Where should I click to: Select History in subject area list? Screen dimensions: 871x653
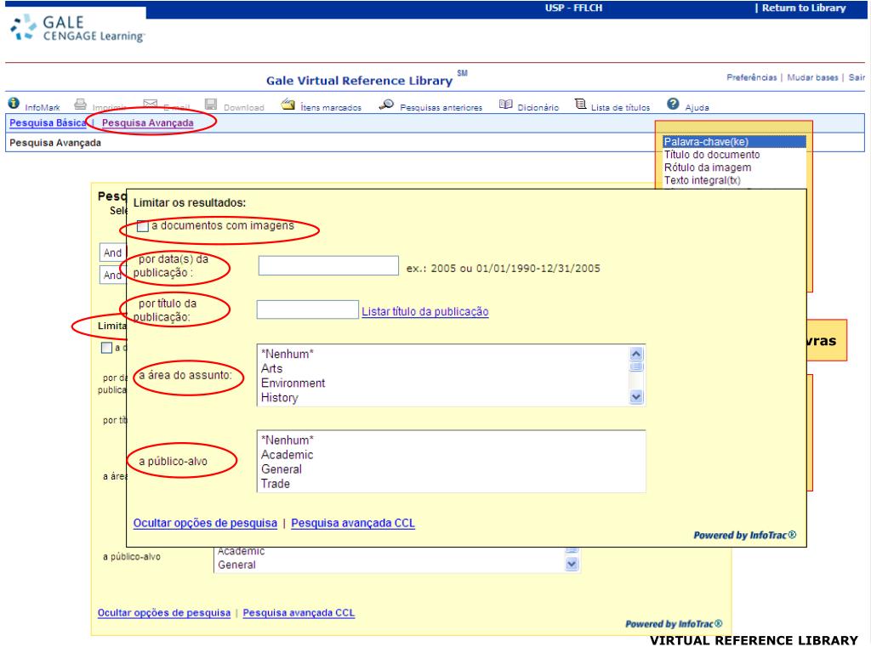coord(442,398)
